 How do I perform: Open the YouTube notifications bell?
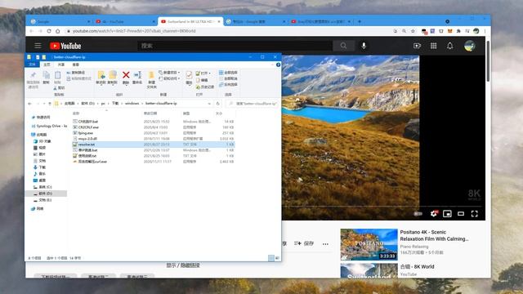tap(449, 46)
